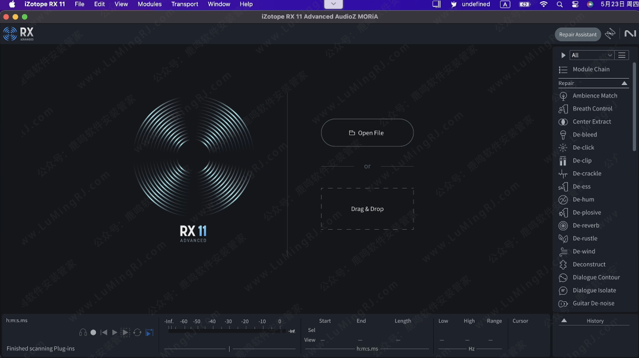Open the Breath Control module
This screenshot has height=358, width=639.
coord(592,109)
